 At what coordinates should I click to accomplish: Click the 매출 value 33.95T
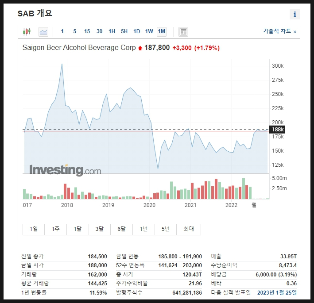tap(288, 257)
